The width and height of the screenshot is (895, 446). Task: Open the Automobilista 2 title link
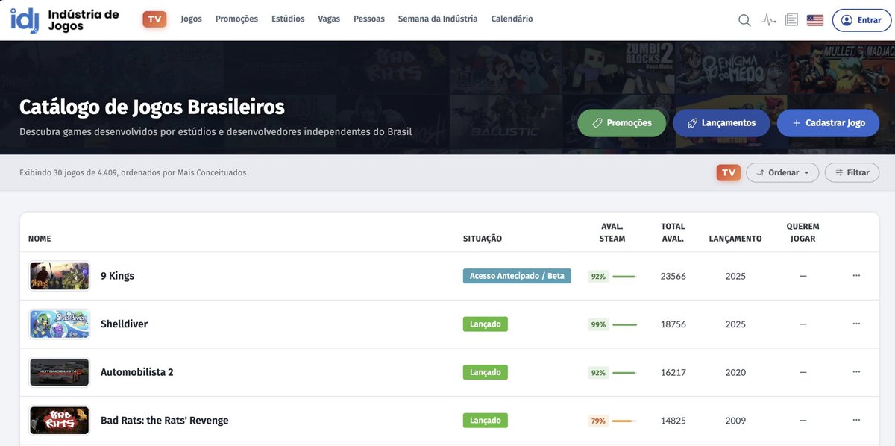pyautogui.click(x=137, y=372)
